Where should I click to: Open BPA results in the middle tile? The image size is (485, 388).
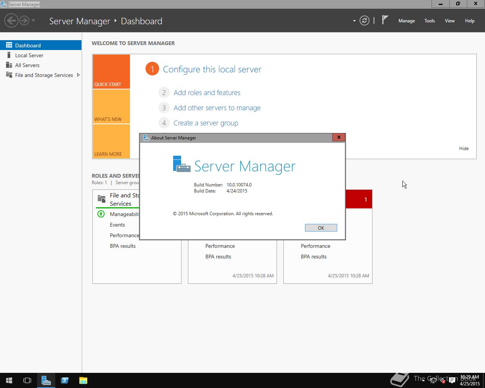tap(218, 257)
